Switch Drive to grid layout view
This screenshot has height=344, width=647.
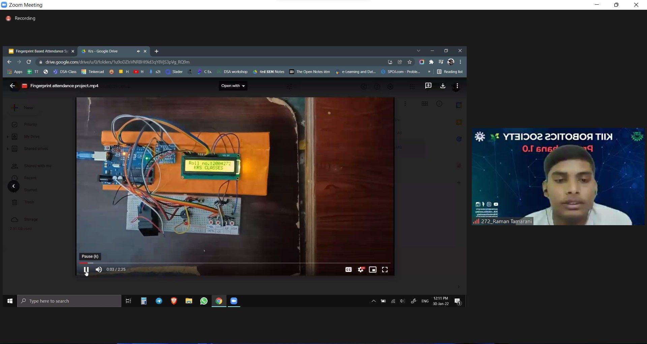[425, 104]
